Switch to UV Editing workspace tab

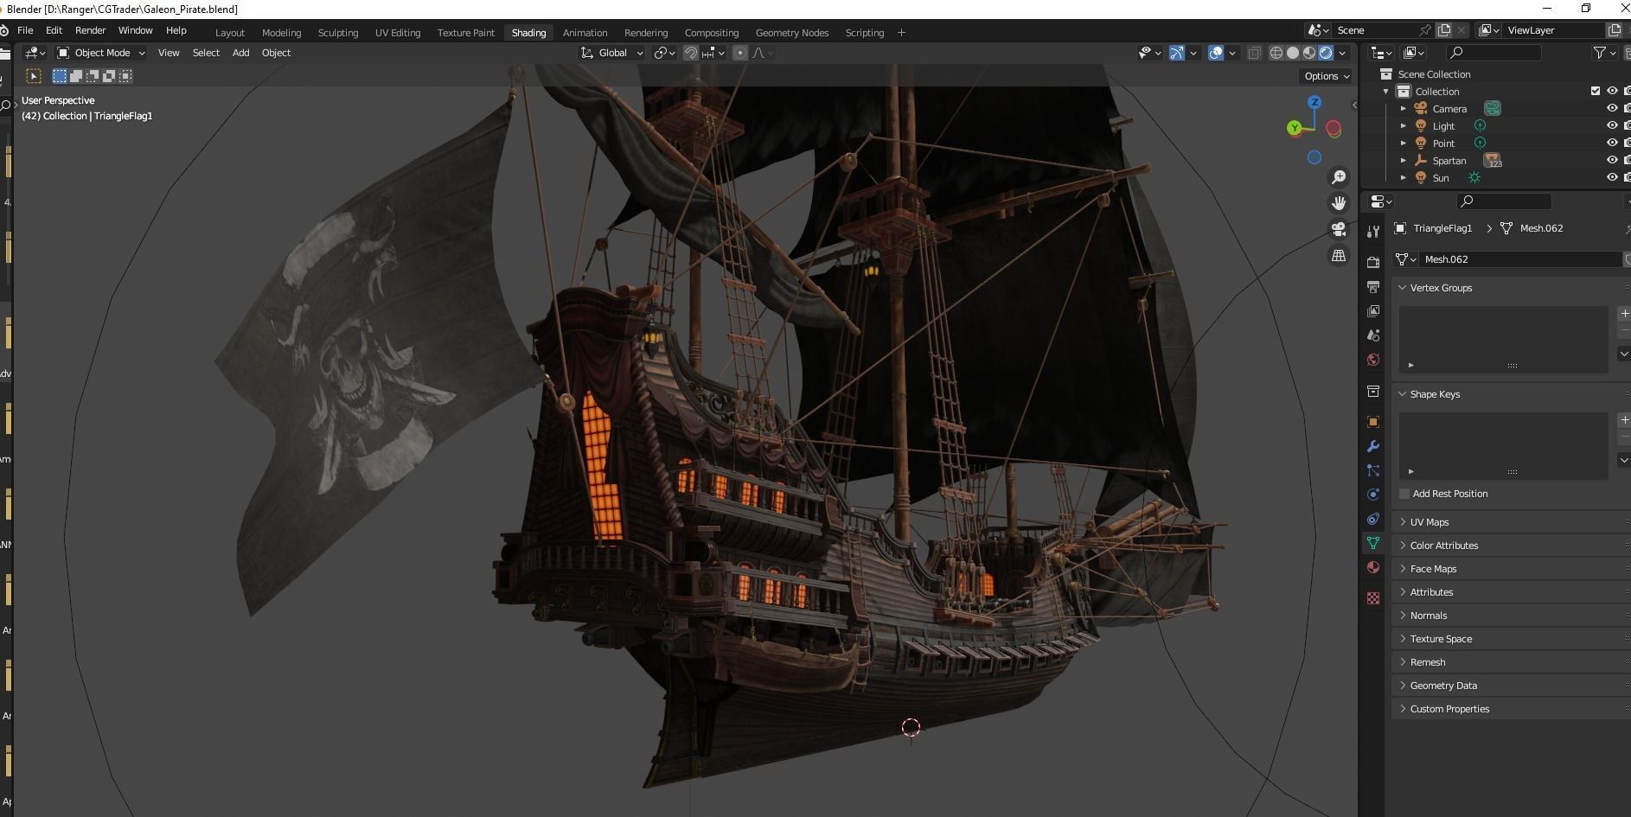(x=398, y=33)
